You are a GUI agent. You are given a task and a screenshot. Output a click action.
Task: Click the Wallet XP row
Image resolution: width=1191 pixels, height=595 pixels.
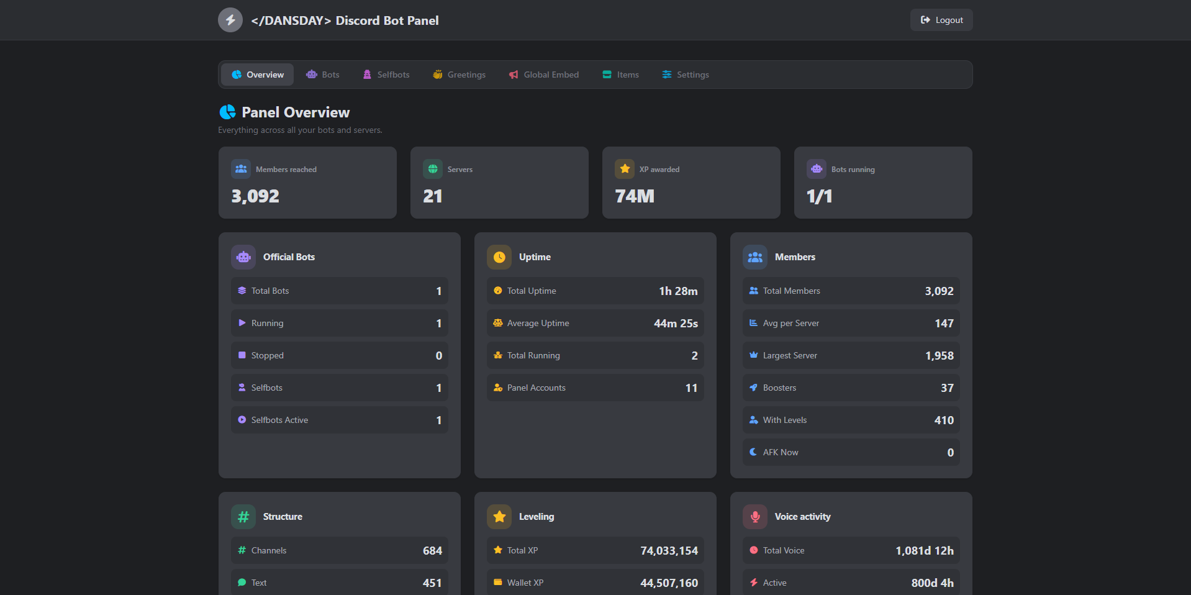coord(595,583)
